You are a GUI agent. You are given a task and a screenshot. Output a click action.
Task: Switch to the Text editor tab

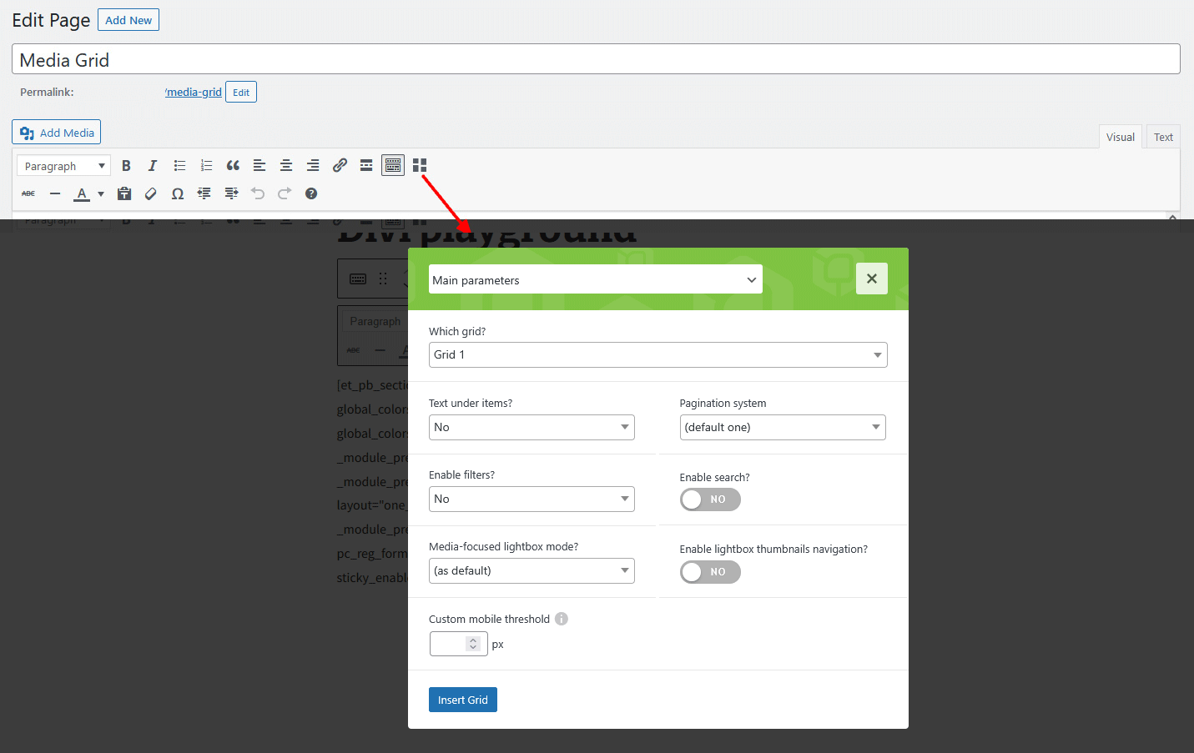(1163, 138)
